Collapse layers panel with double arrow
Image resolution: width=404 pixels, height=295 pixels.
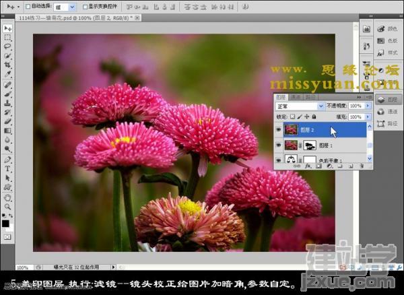click(359, 97)
